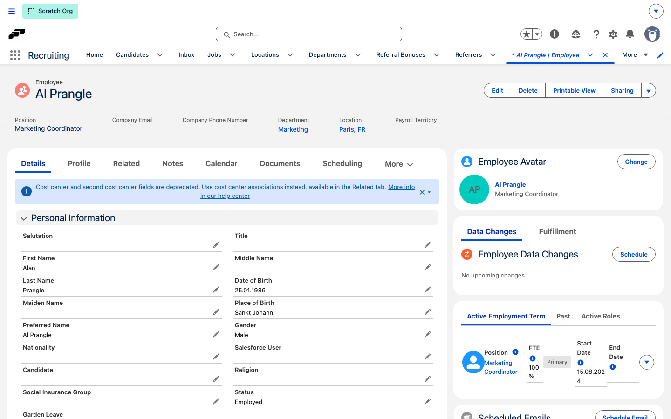The image size is (671, 419).
Task: Edit the Religion field pencil
Action: 428,379
